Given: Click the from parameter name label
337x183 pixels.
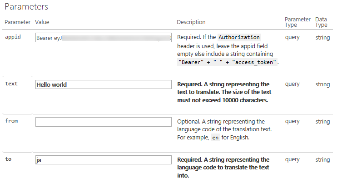Looking at the screenshot, I should 11,121.
